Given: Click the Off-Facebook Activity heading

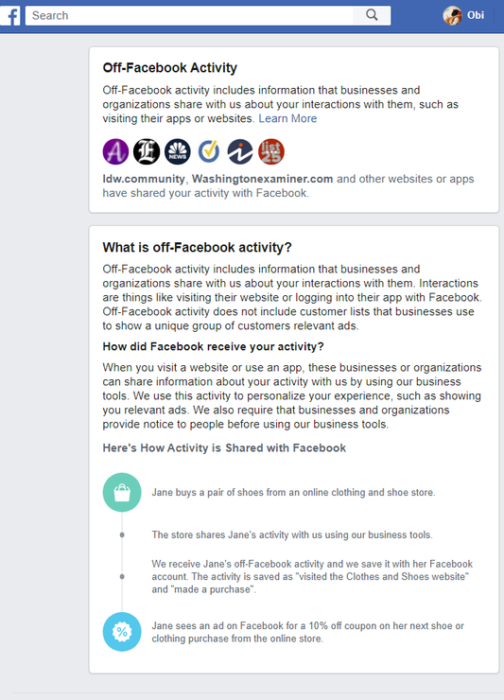Looking at the screenshot, I should [170, 68].
